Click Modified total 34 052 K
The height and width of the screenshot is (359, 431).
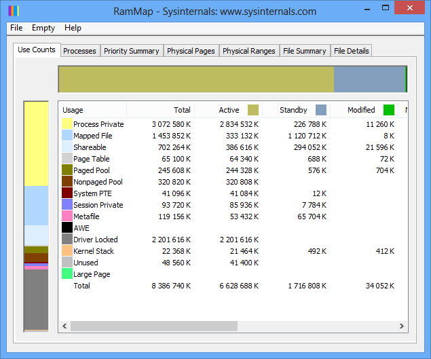coord(380,286)
